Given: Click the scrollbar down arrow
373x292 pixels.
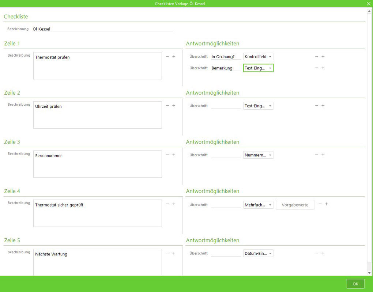Looking at the screenshot, I should (x=369, y=273).
